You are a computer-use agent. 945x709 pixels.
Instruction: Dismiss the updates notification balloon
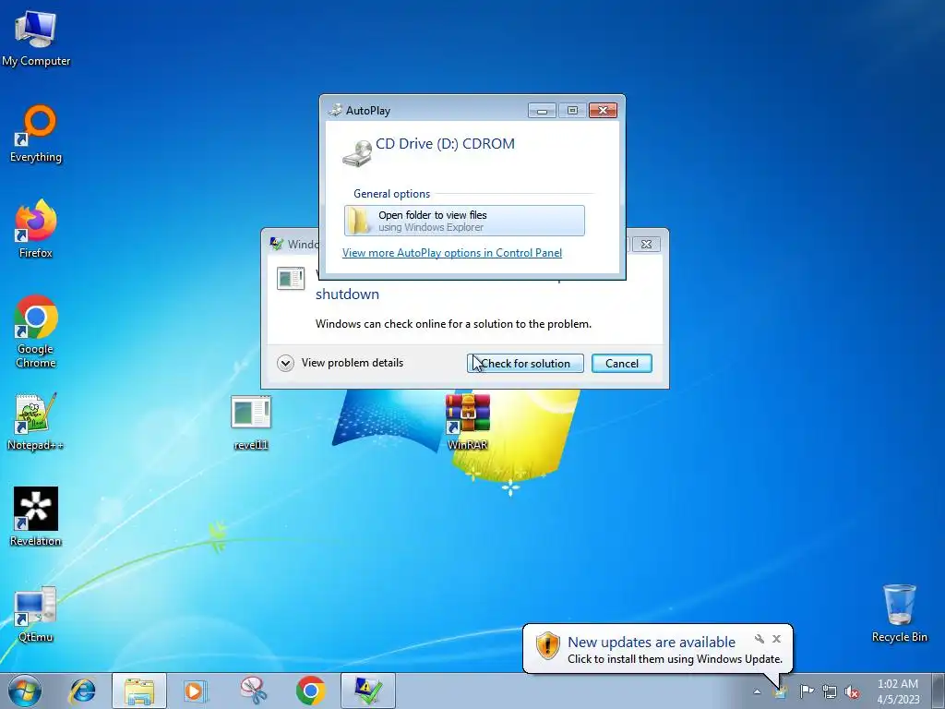(x=776, y=639)
